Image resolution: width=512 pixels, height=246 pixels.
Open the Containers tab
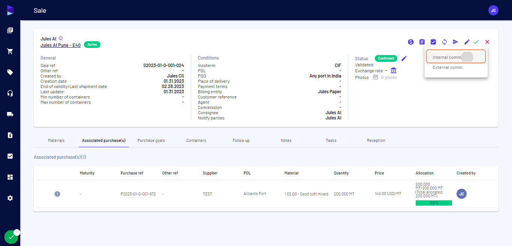tap(196, 140)
